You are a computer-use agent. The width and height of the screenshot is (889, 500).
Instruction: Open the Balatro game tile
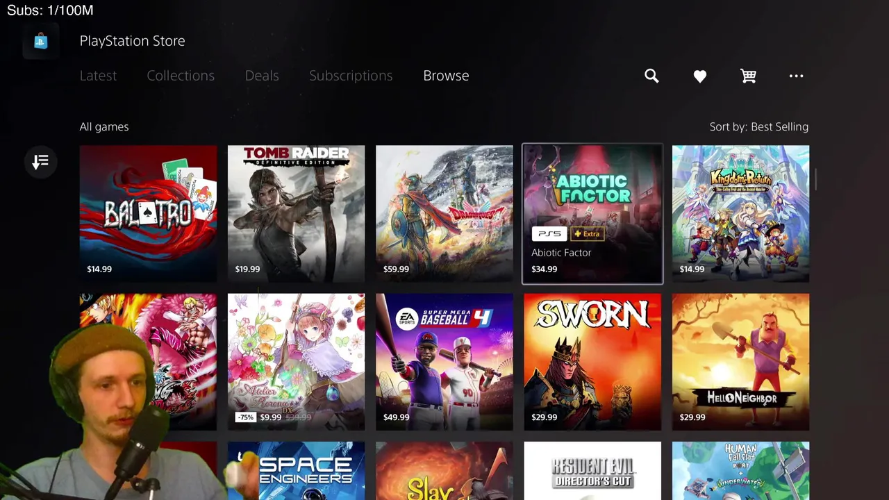[x=148, y=213]
